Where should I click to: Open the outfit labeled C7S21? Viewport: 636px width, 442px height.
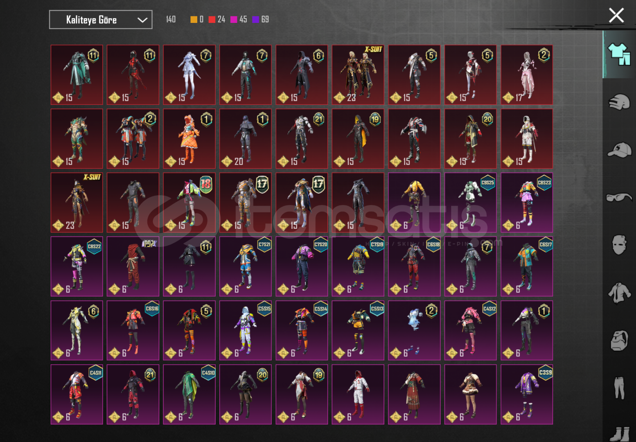click(246, 266)
